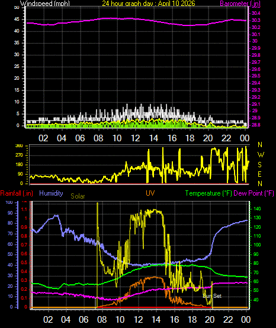This screenshot has height=328, width=276.
Task: Click the 28.8 barometer scale value
Action: click(x=256, y=125)
